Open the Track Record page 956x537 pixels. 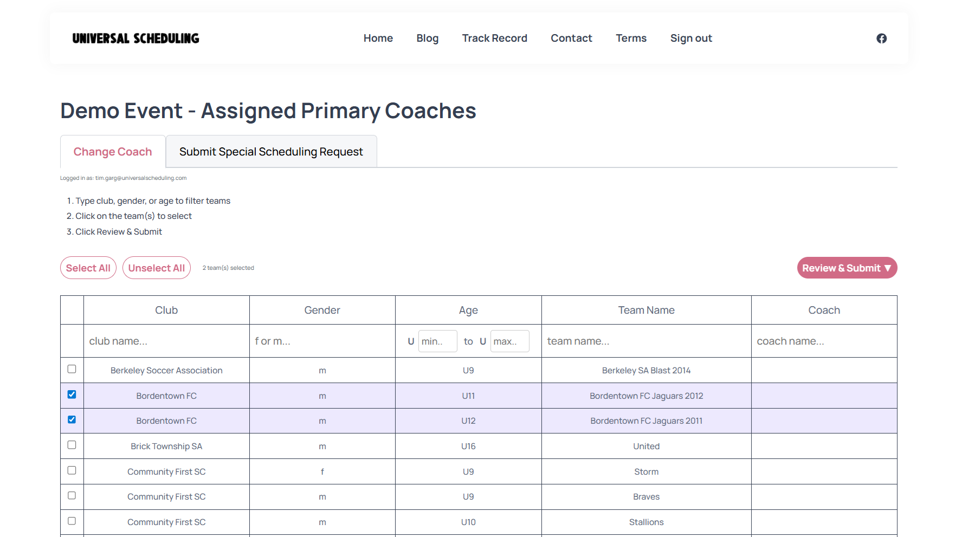tap(494, 38)
